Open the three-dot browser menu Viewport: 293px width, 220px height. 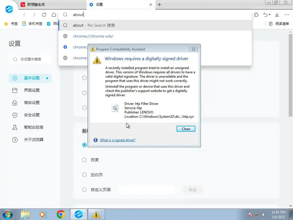[287, 15]
